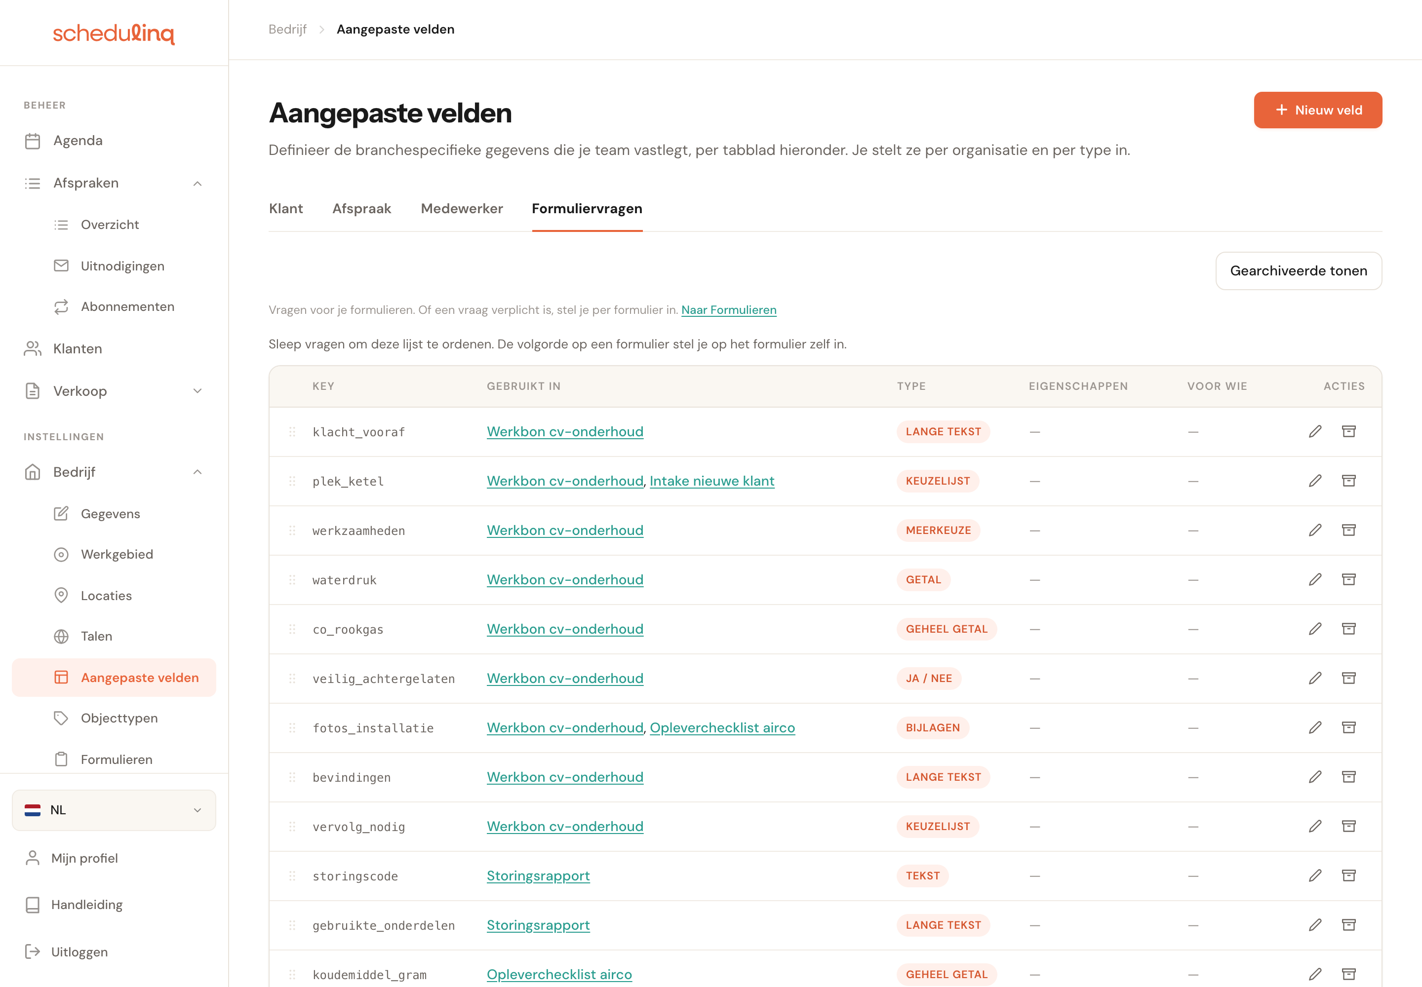Archive the bevindingen field
This screenshot has width=1422, height=987.
(x=1348, y=777)
